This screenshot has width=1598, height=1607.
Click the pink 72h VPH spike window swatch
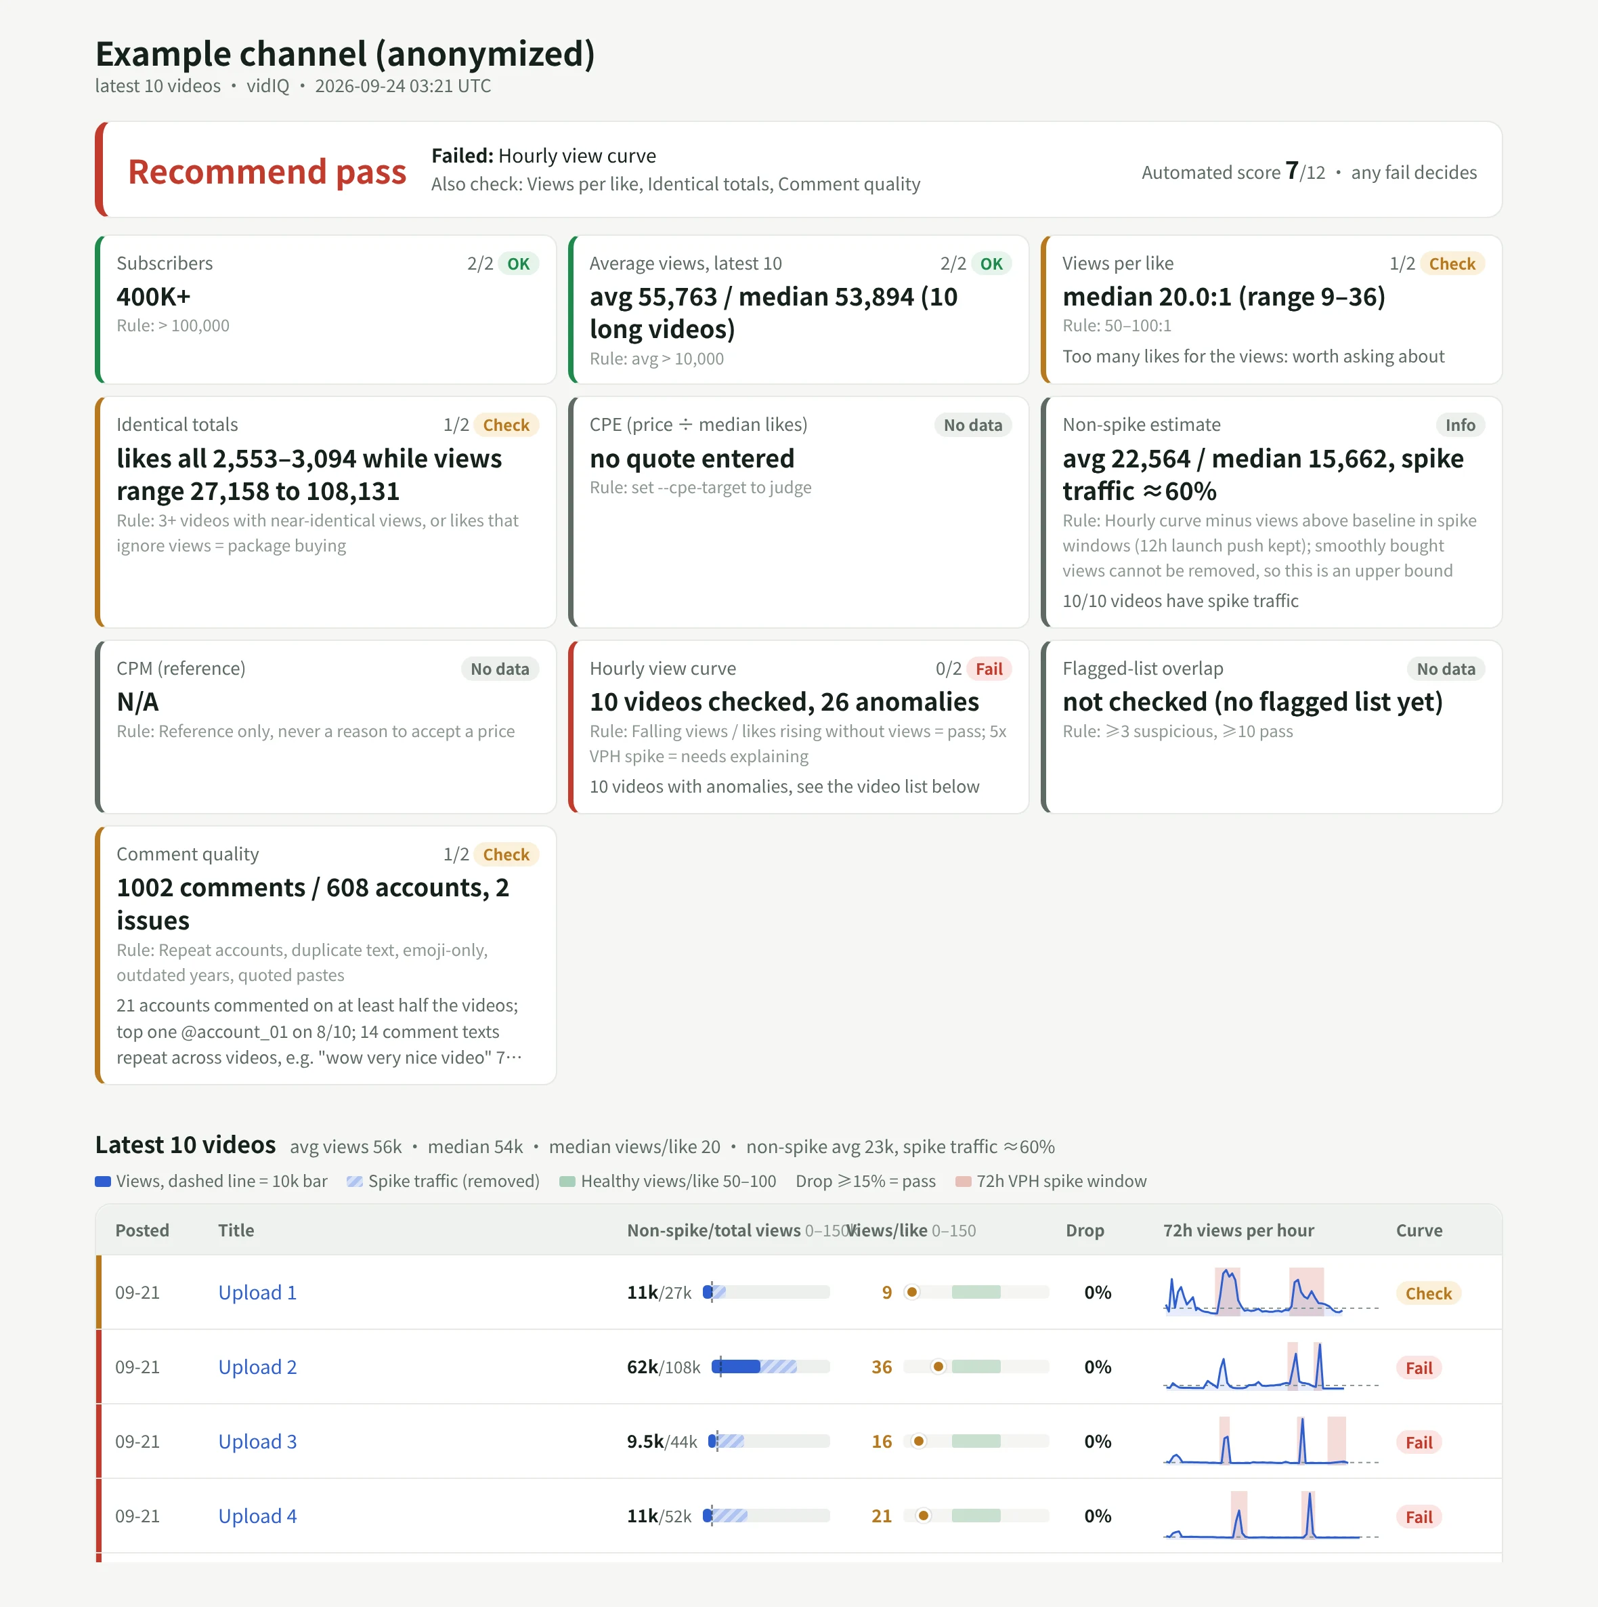pyautogui.click(x=964, y=1182)
